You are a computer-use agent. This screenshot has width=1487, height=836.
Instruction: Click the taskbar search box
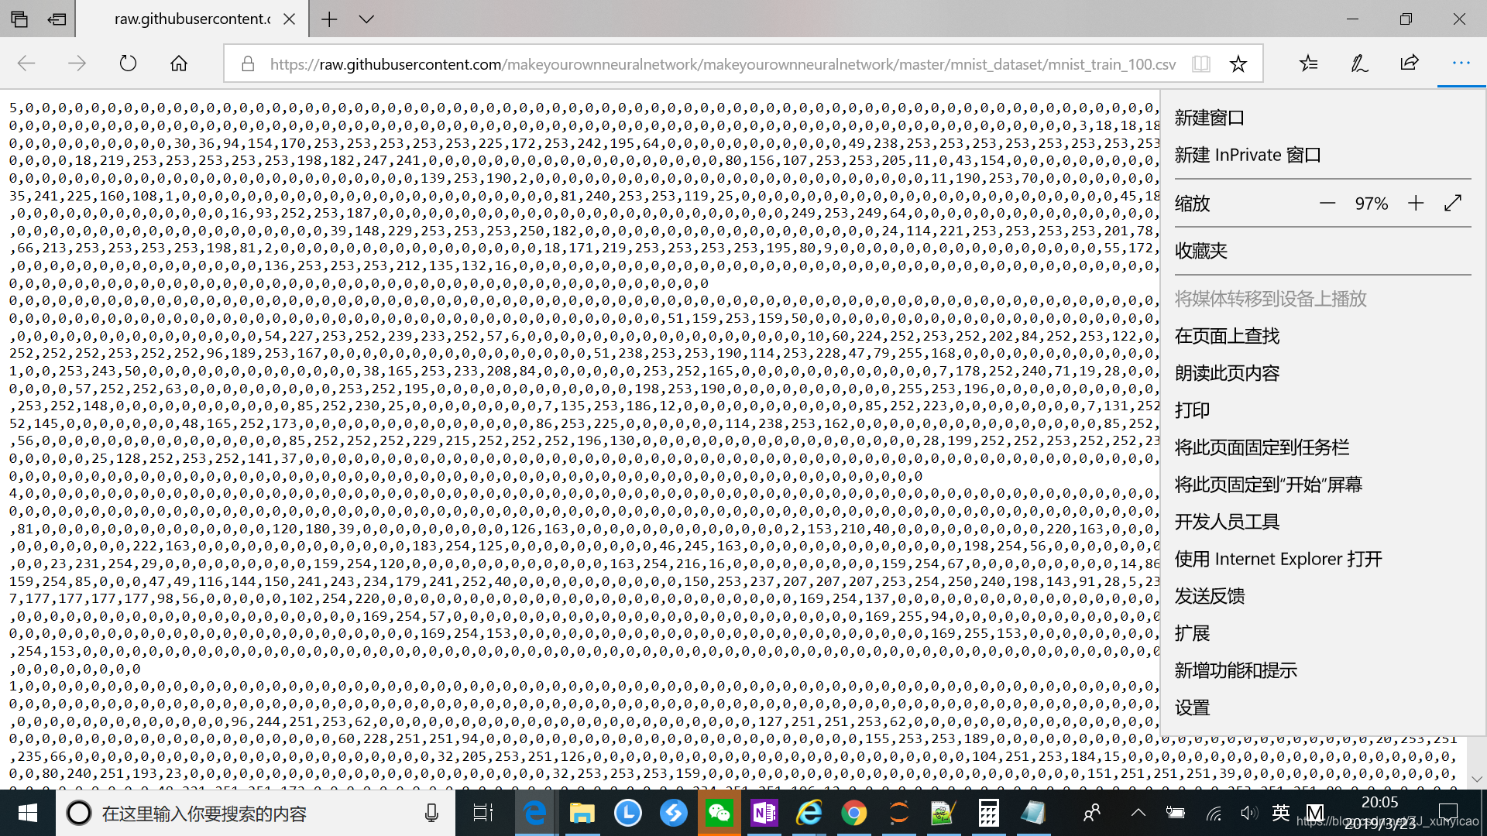pyautogui.click(x=256, y=813)
